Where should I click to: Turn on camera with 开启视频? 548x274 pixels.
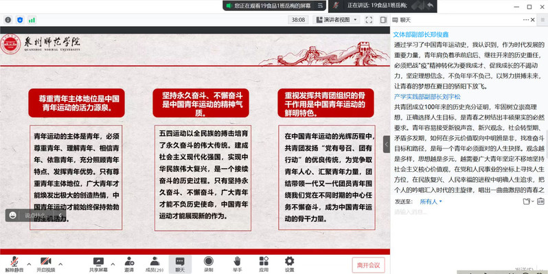pyautogui.click(x=46, y=264)
